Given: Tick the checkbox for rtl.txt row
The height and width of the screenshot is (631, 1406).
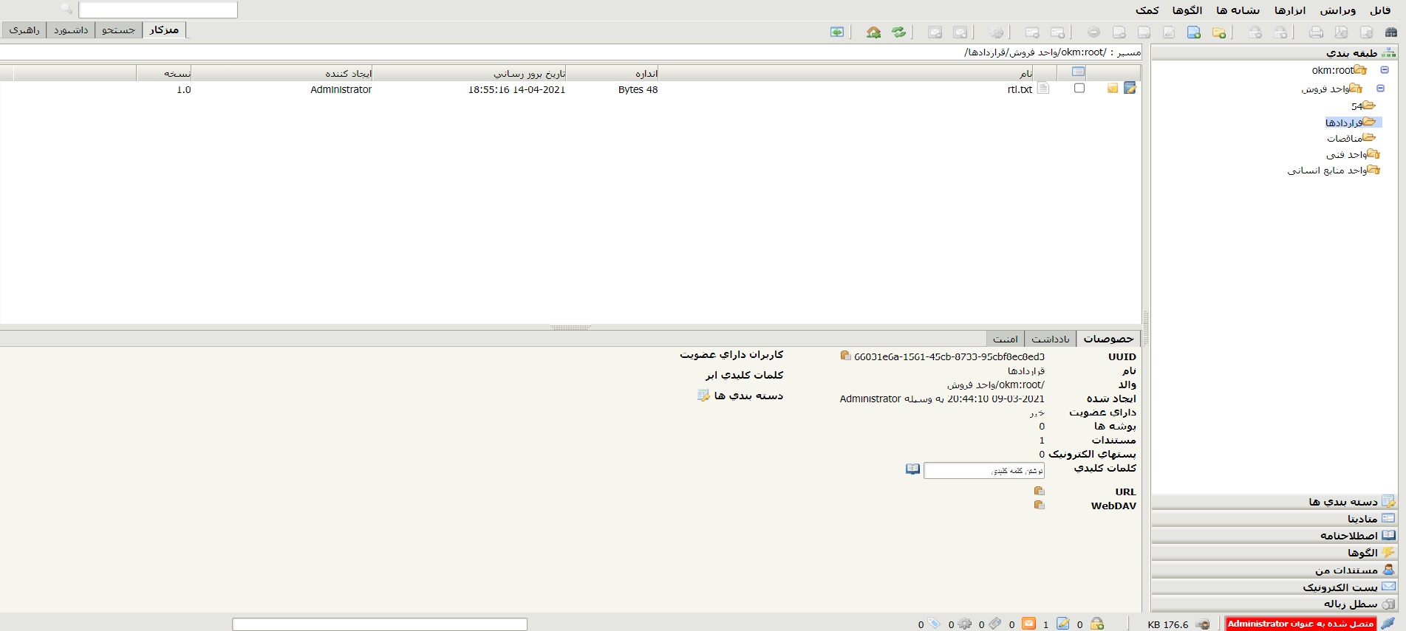Looking at the screenshot, I should click(x=1079, y=89).
